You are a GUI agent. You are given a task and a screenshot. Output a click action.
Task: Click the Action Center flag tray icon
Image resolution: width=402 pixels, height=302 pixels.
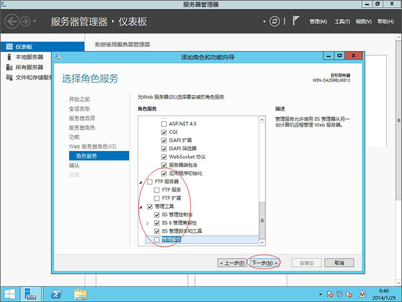[x=330, y=294]
